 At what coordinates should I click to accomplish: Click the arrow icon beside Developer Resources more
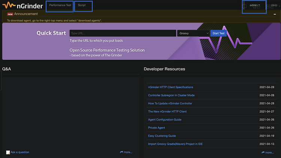point(263,152)
